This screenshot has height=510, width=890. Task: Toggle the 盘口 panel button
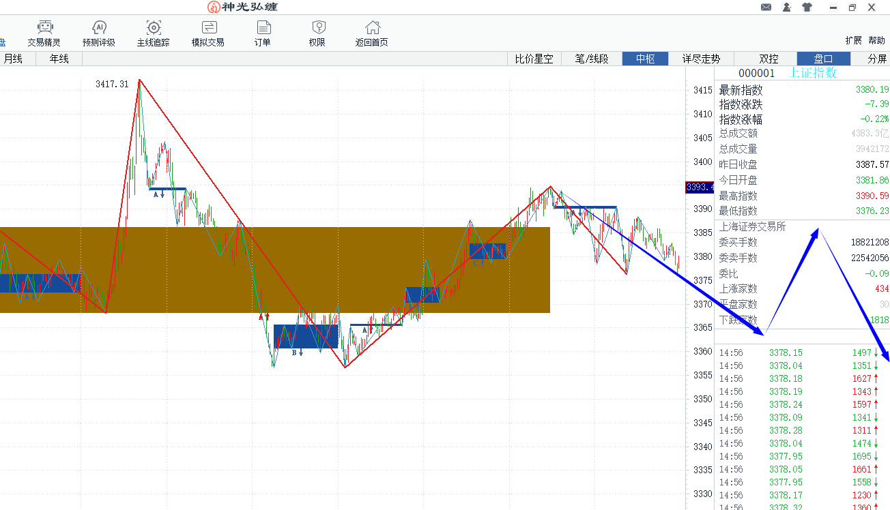click(823, 59)
